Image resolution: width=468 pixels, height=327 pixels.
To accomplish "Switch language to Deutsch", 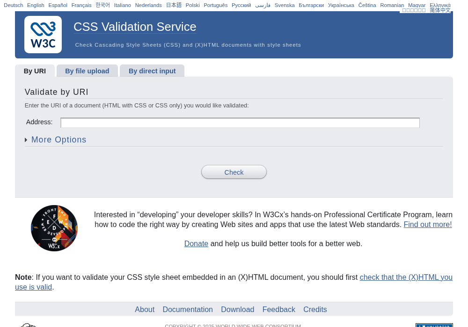I will 14,5.
